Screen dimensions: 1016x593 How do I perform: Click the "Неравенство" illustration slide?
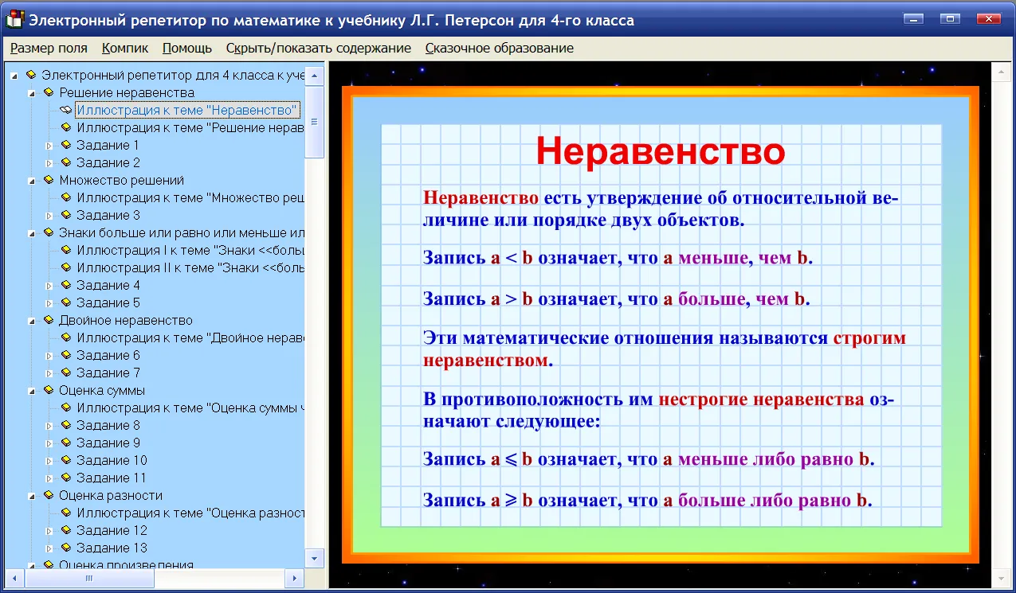660,325
